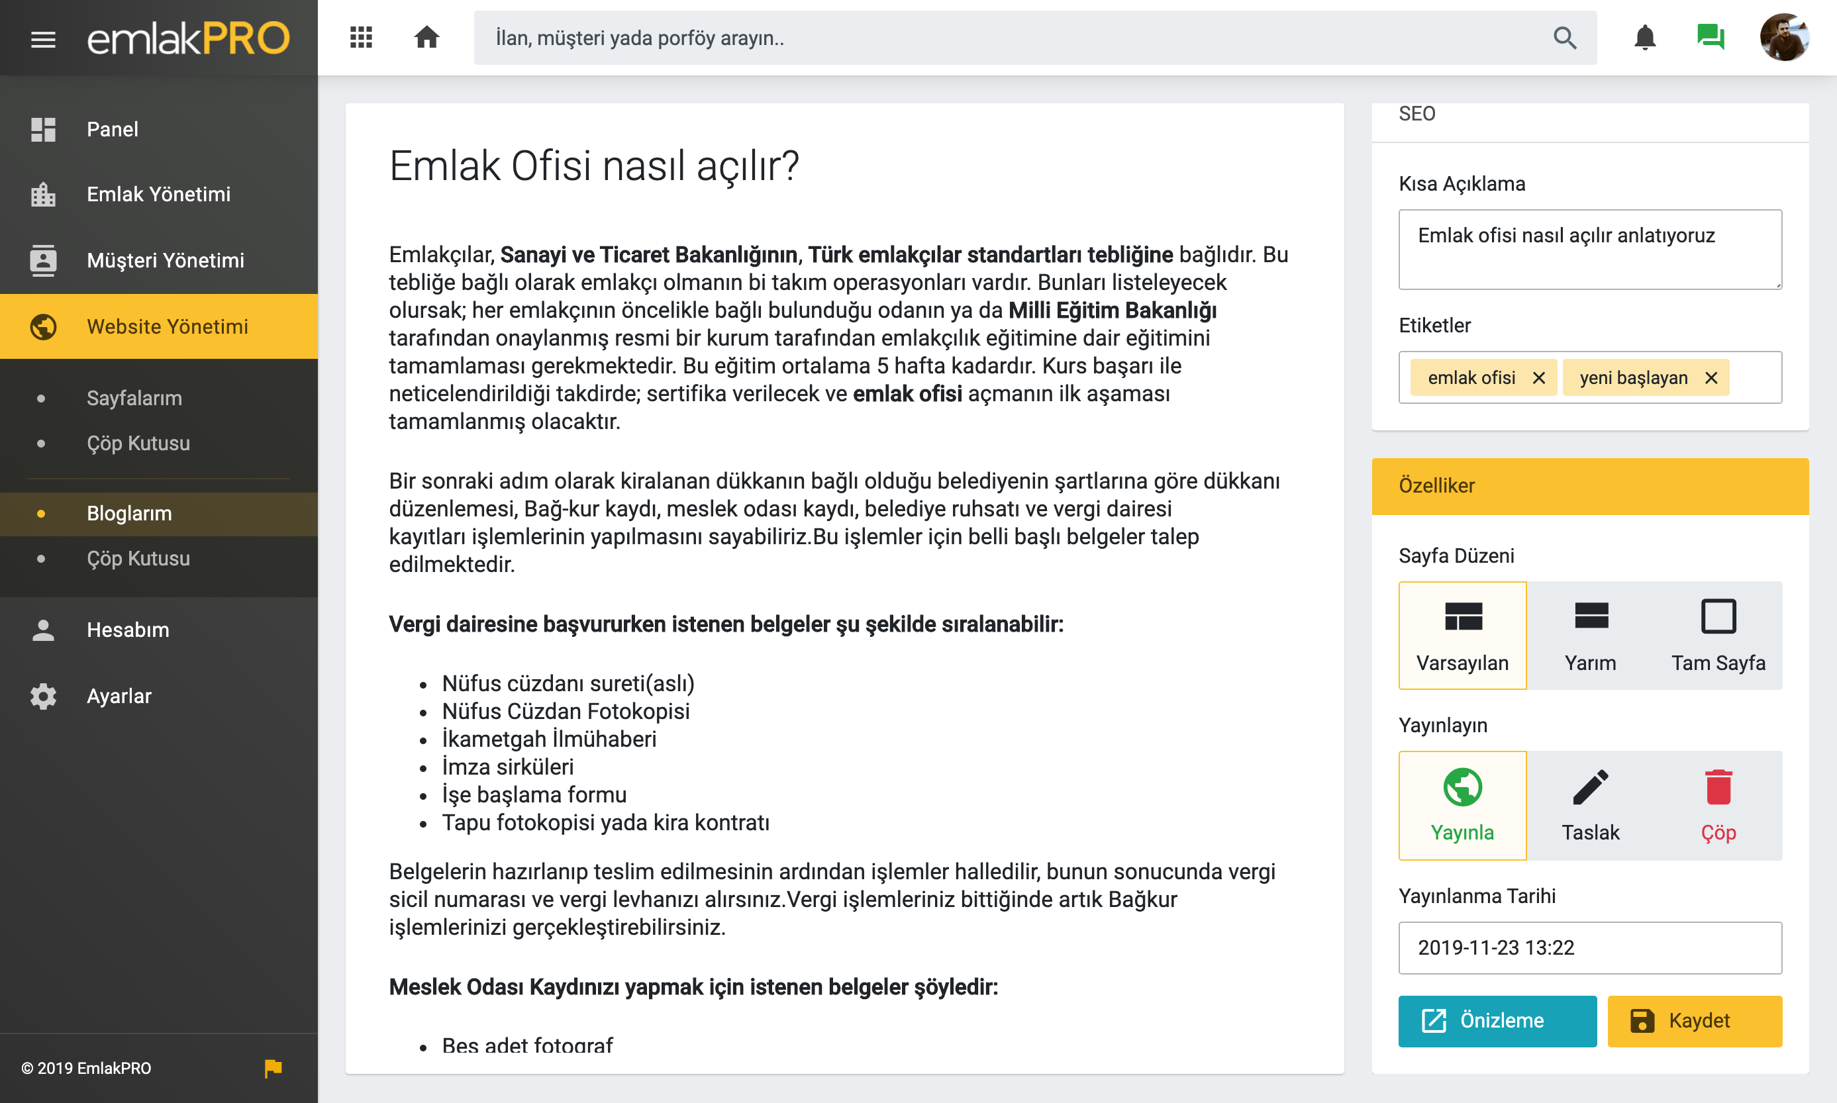
Task: Open notifications bell
Action: pos(1645,37)
